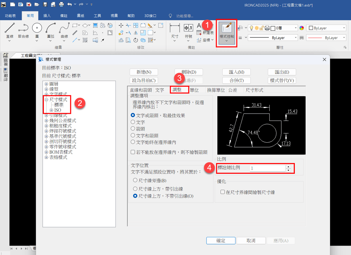Select the parallel lines tool icon
Screen dimensions: 351x255
(75, 33)
